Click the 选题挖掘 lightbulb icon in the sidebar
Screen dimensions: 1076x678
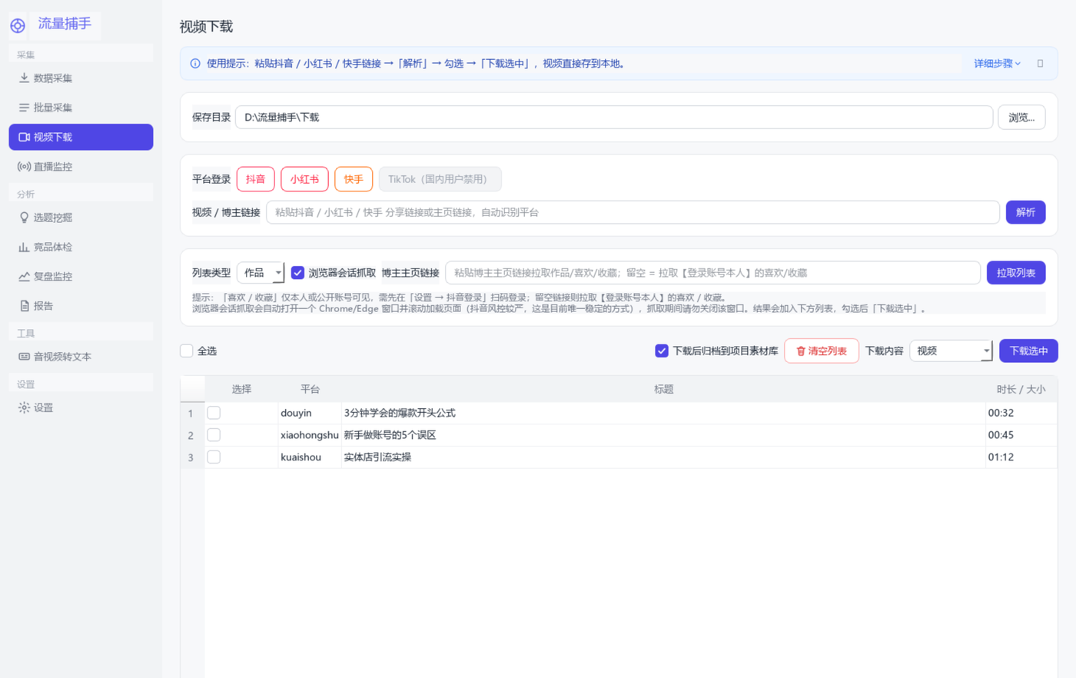pyautogui.click(x=24, y=218)
